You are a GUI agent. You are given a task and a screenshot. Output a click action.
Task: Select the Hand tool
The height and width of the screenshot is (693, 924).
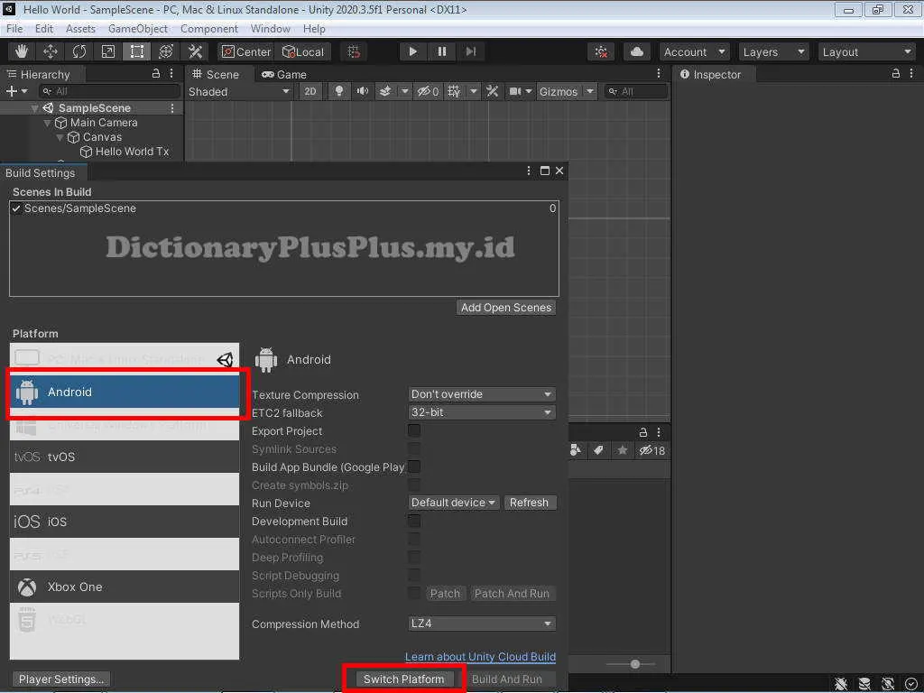(x=22, y=51)
